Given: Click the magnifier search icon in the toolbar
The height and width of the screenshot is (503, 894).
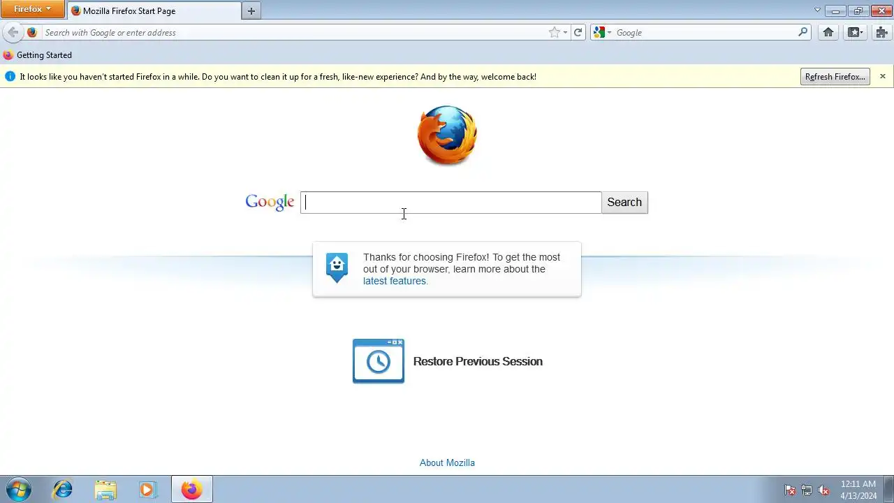Looking at the screenshot, I should [803, 32].
